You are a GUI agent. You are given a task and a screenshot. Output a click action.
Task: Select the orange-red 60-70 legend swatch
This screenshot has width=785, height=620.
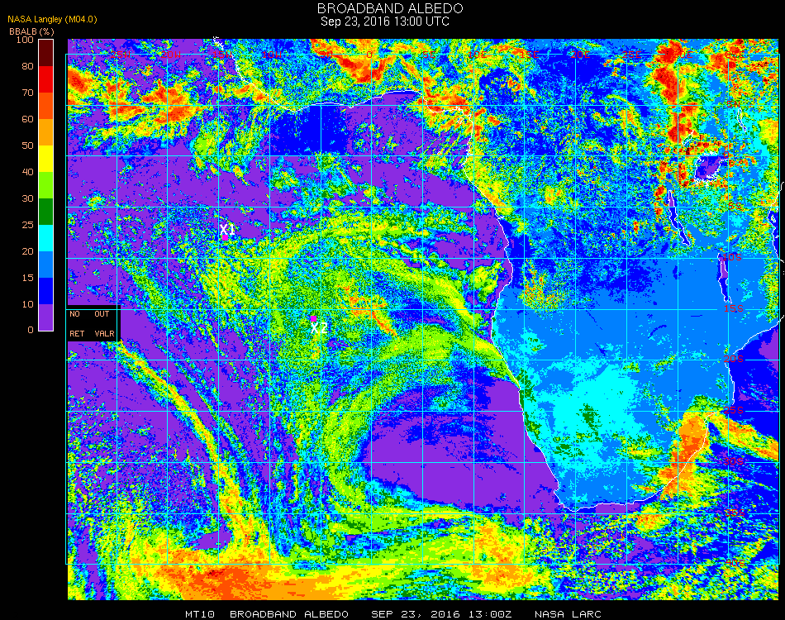pyautogui.click(x=45, y=106)
